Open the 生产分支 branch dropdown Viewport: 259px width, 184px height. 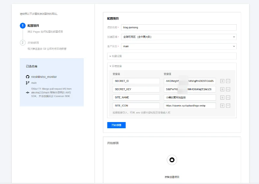click(x=179, y=46)
